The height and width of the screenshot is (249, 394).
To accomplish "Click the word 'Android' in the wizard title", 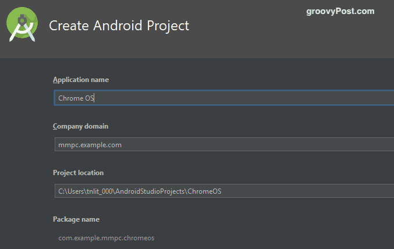I will pyautogui.click(x=118, y=26).
